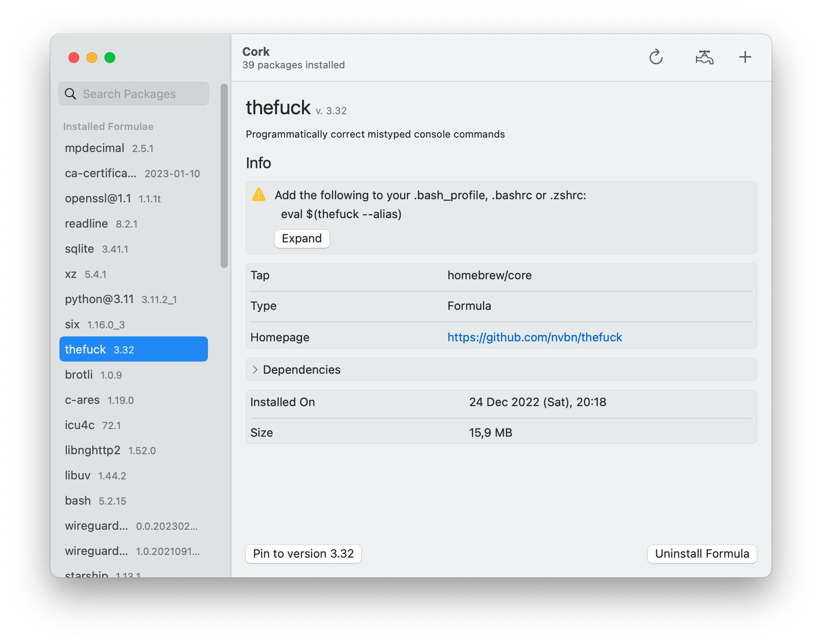
Task: Click the eval $(thefuck --alias) text
Action: point(341,214)
